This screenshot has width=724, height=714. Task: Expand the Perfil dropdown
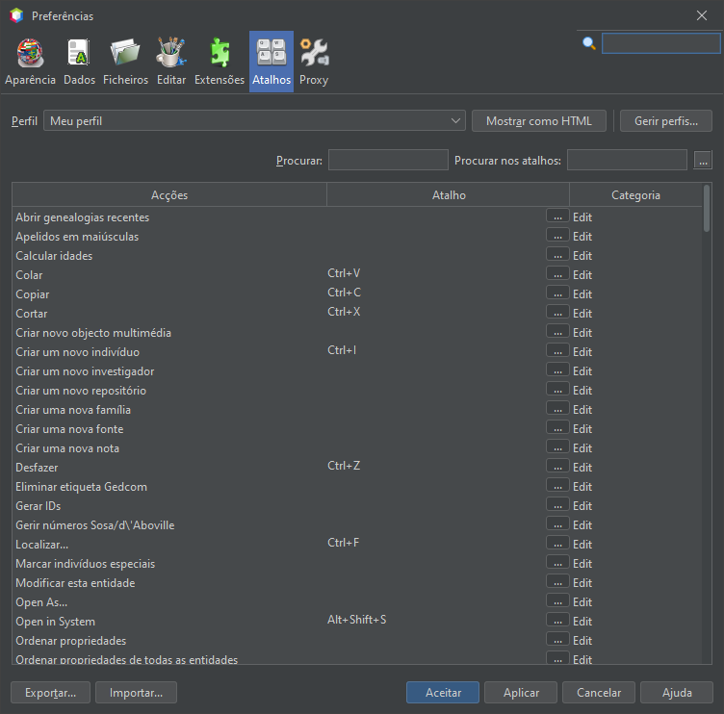(456, 120)
